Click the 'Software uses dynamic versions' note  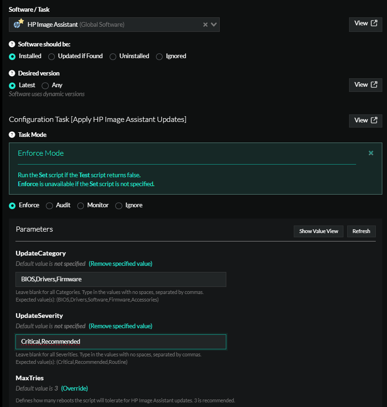[47, 94]
